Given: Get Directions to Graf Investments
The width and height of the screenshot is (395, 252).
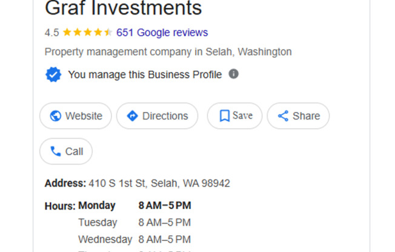Looking at the screenshot, I should (157, 116).
